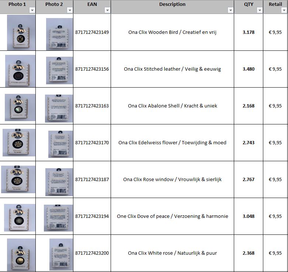Click EAN cell 8717127423163
The width and height of the screenshot is (288, 272).
(92, 106)
